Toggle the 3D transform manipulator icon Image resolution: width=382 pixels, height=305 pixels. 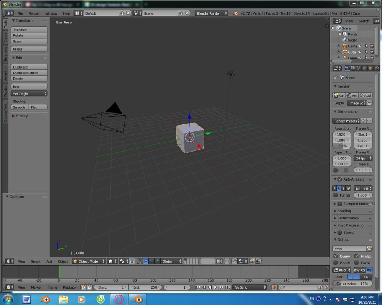tap(140, 261)
